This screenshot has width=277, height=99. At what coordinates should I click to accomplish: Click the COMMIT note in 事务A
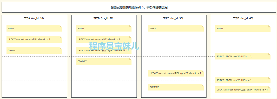(34, 50)
